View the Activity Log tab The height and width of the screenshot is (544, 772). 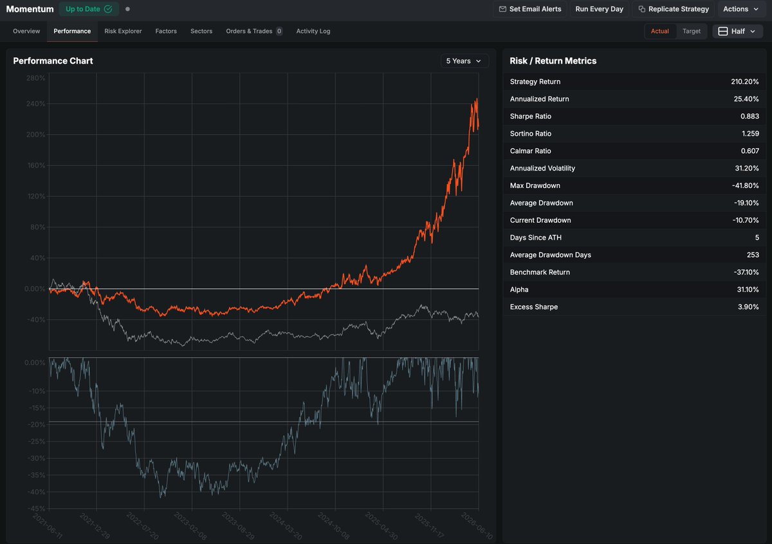pos(313,31)
